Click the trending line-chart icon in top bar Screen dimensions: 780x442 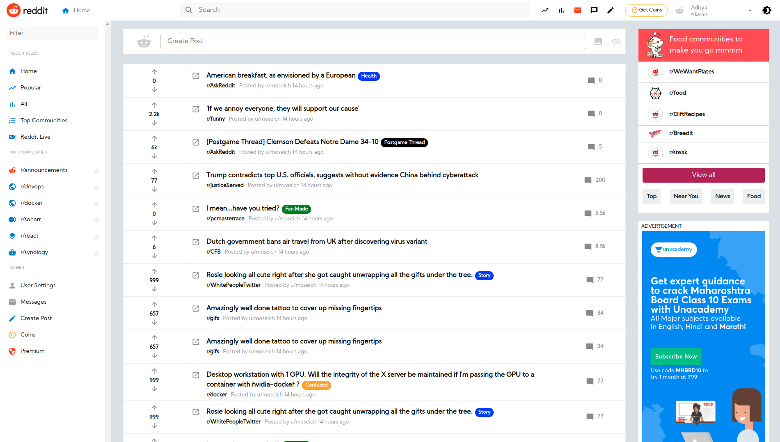[544, 10]
